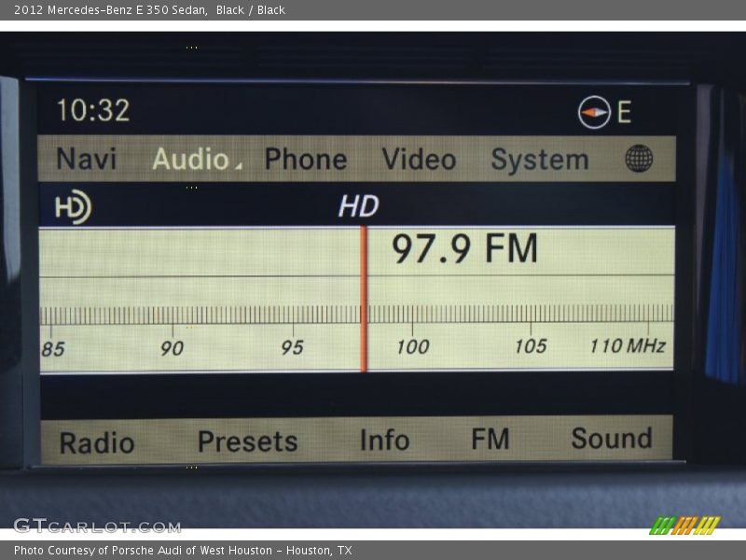Screen dimensions: 746x560
Task: Open the Radio submenu
Action: click(x=97, y=442)
